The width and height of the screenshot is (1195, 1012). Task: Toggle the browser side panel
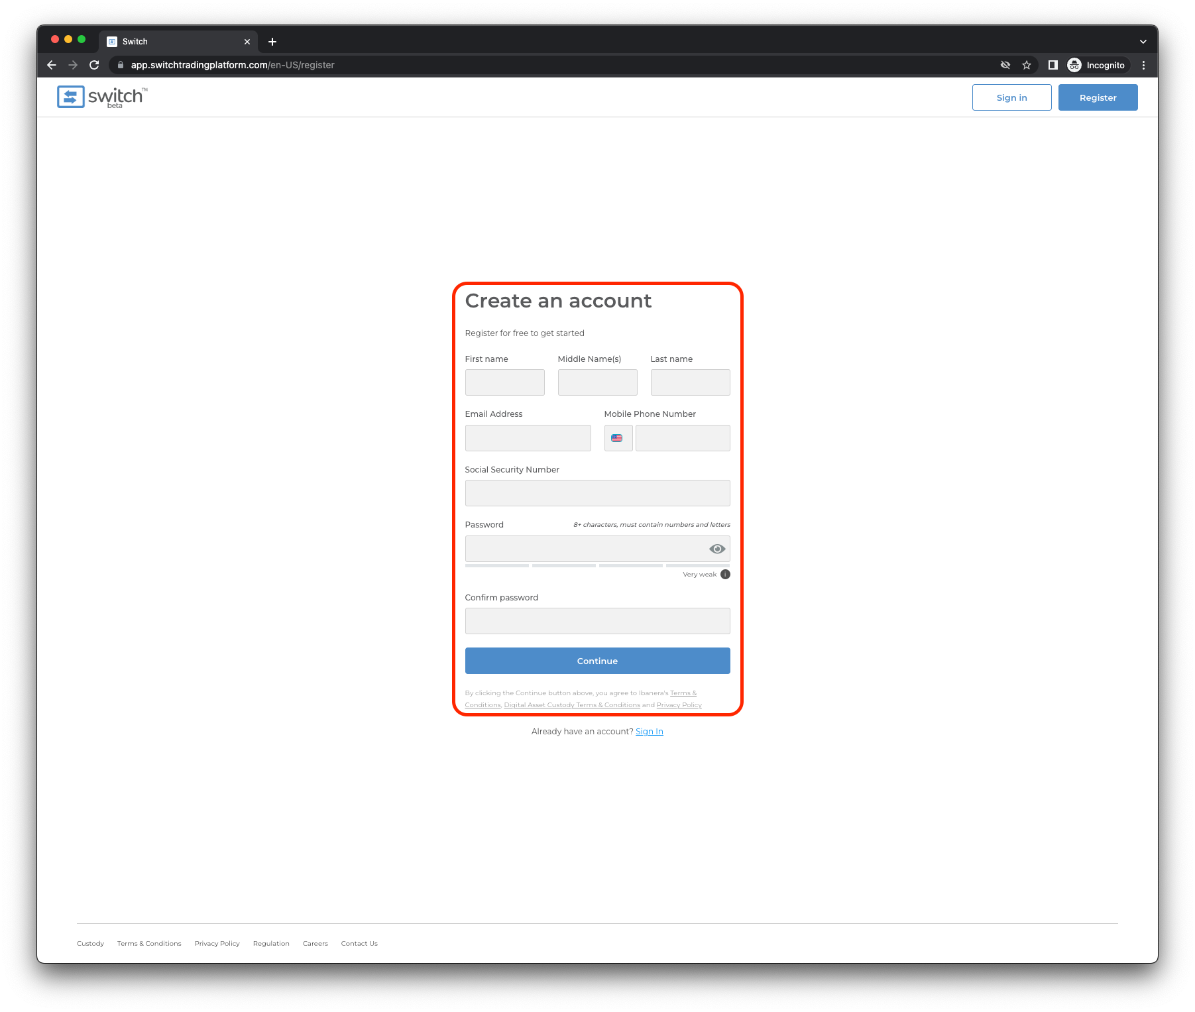pyautogui.click(x=1053, y=65)
